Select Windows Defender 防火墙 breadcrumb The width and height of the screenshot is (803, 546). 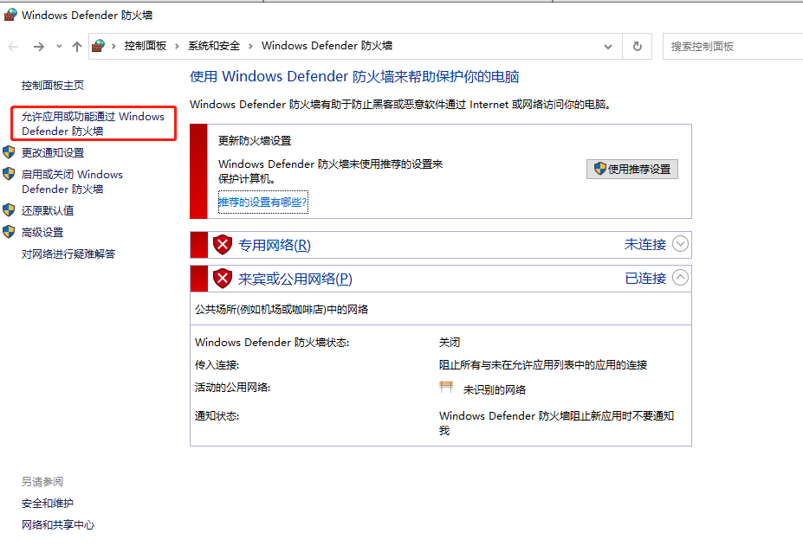pos(327,46)
